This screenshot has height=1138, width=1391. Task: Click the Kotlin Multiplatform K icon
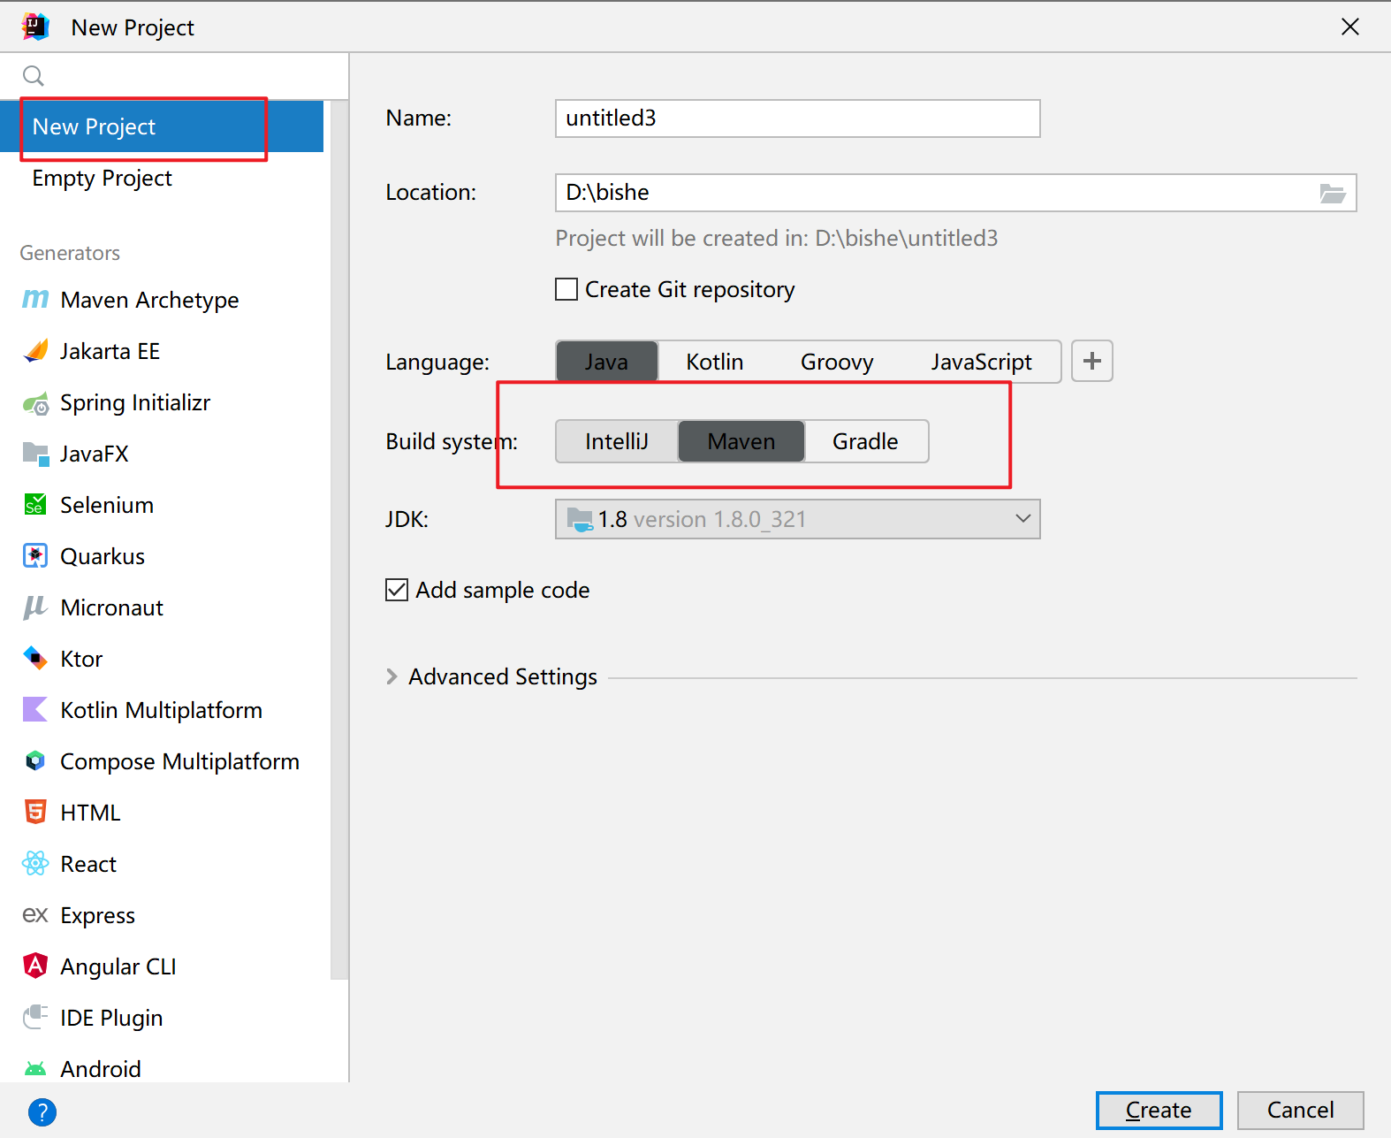35,710
